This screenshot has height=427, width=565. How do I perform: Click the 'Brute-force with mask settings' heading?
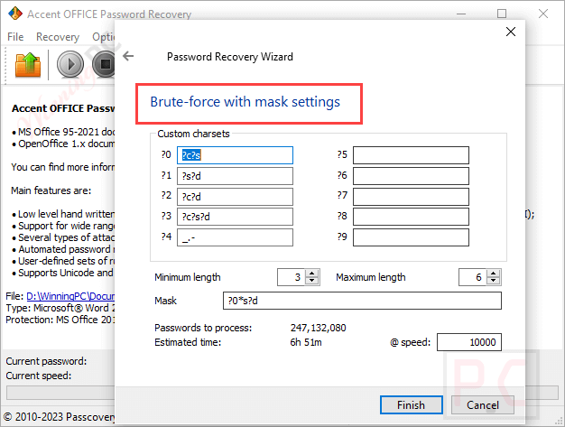(245, 102)
